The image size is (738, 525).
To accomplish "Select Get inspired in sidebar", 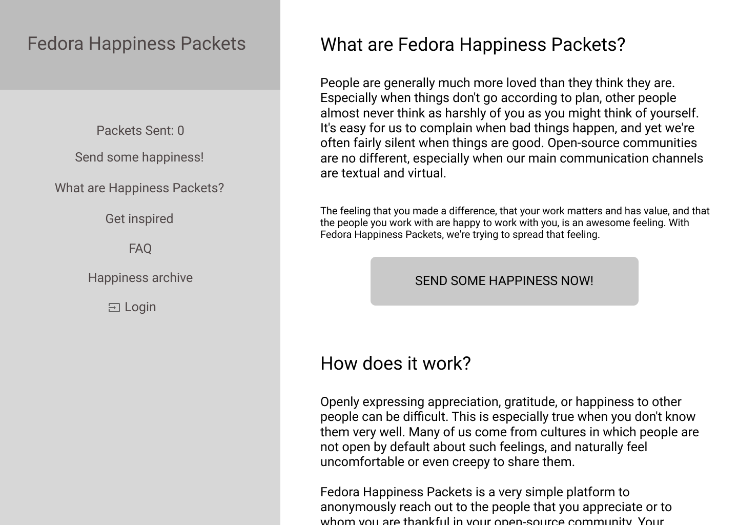I will point(139,219).
